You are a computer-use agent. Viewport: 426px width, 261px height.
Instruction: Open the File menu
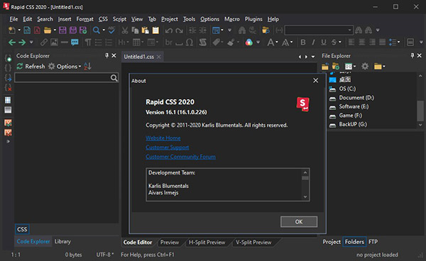(x=13, y=19)
